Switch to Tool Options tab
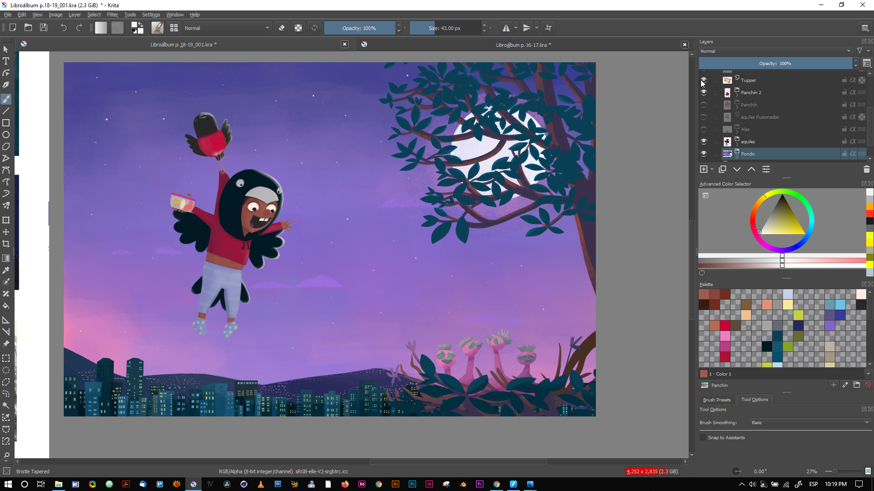 754,399
